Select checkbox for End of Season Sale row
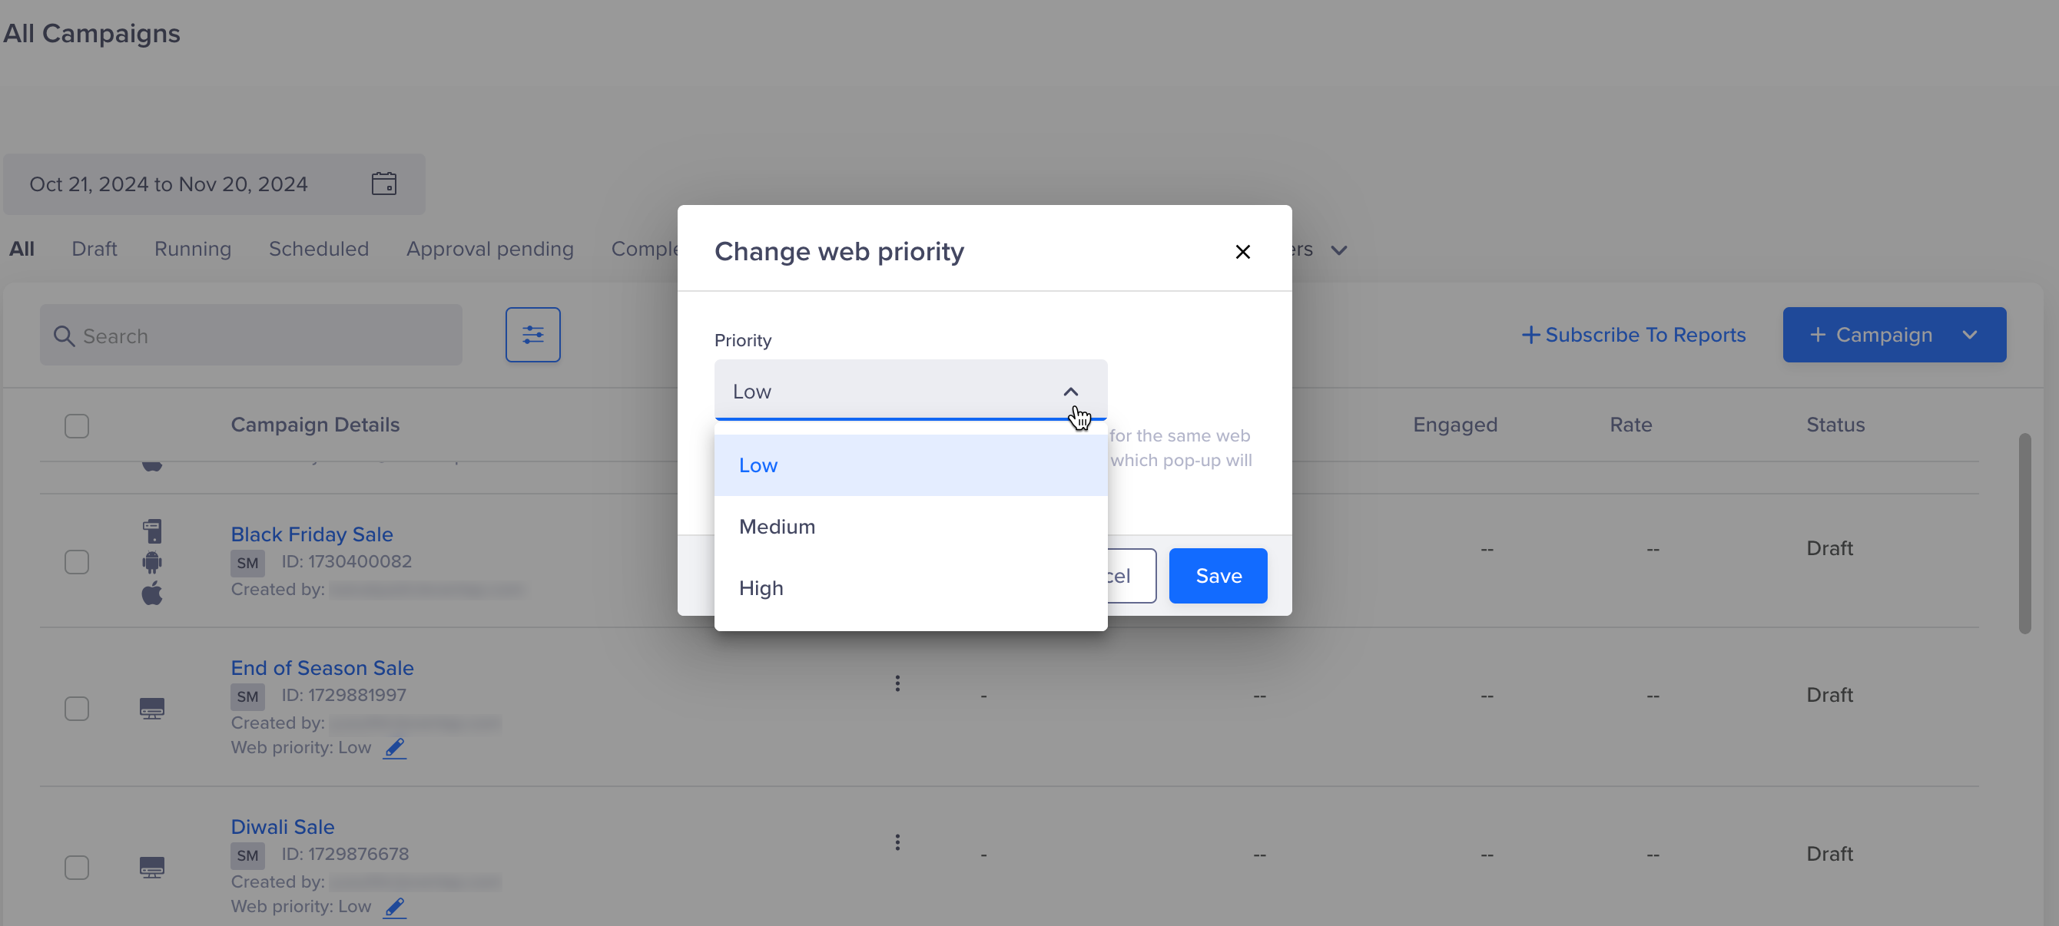This screenshot has height=926, width=2059. [x=76, y=708]
